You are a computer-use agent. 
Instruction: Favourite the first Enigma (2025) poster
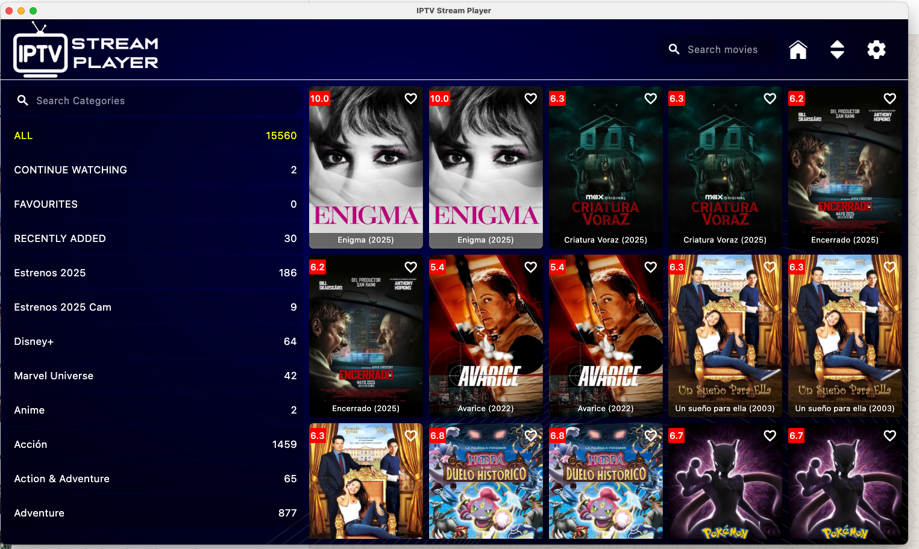410,99
